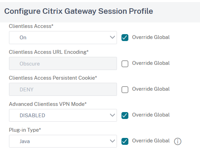Viewport: 200px width, 150px height.
Task: Click the Configure Citrix Gateway Session Profile heading
Action: [x=79, y=11]
